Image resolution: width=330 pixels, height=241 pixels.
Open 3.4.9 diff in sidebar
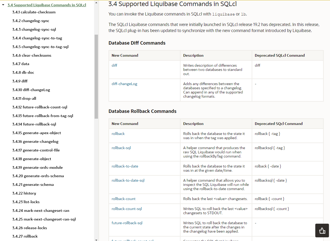click(x=20, y=81)
